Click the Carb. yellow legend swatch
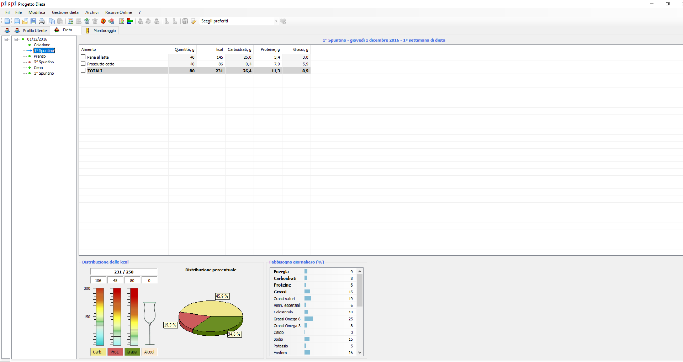Screen dimensions: 683x362 [98, 352]
